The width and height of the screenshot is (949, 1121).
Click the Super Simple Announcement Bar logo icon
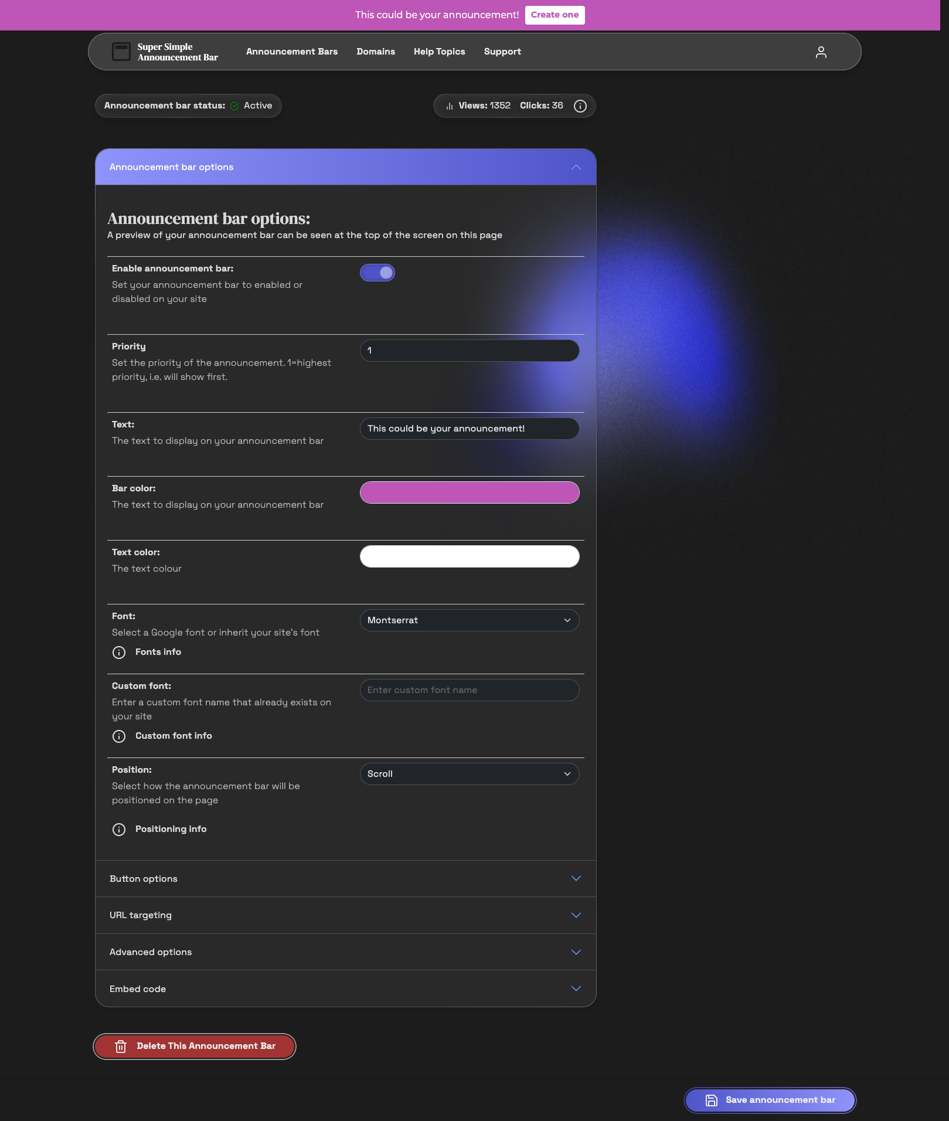tap(121, 52)
